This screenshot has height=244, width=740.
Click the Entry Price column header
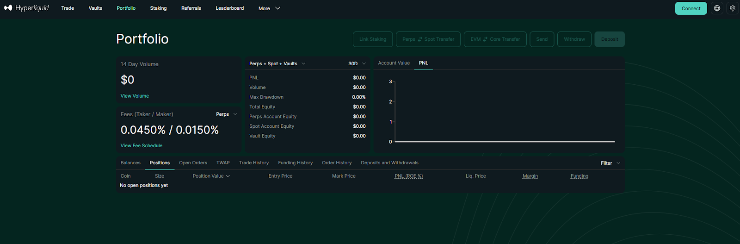280,176
